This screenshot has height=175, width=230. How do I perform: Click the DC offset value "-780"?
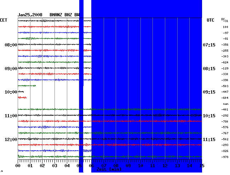pyautogui.click(x=225, y=122)
